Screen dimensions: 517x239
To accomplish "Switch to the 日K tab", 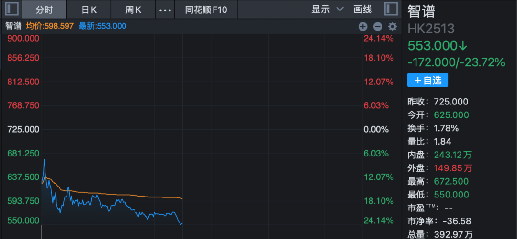I will coord(89,10).
